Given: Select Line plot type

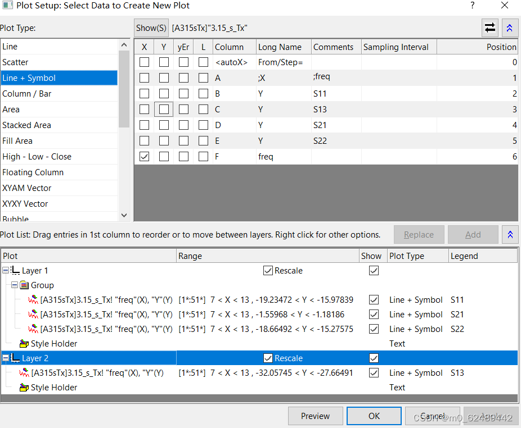Looking at the screenshot, I should [59, 47].
